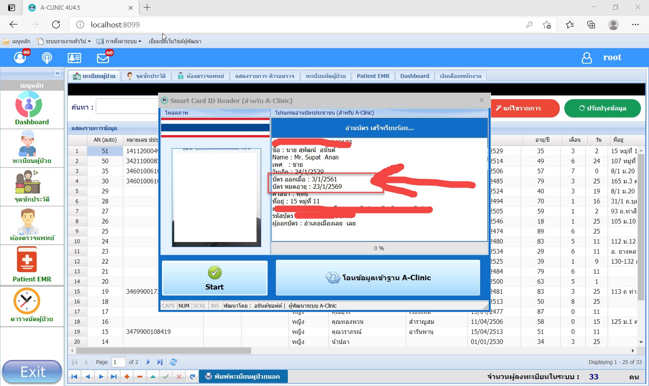Click the user icon with the 80 badge
The width and height of the screenshot is (649, 386).
[x=20, y=58]
